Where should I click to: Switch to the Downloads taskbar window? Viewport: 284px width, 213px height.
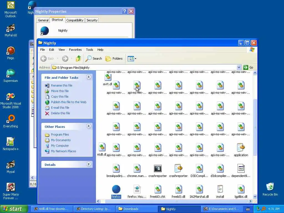[x=136, y=209]
